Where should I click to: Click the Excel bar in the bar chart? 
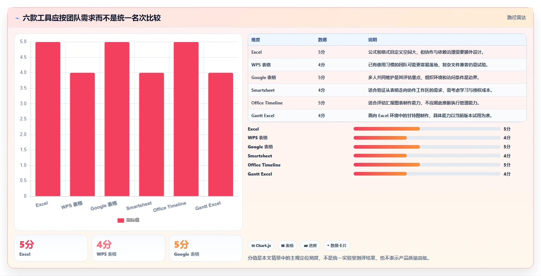pyautogui.click(x=48, y=119)
